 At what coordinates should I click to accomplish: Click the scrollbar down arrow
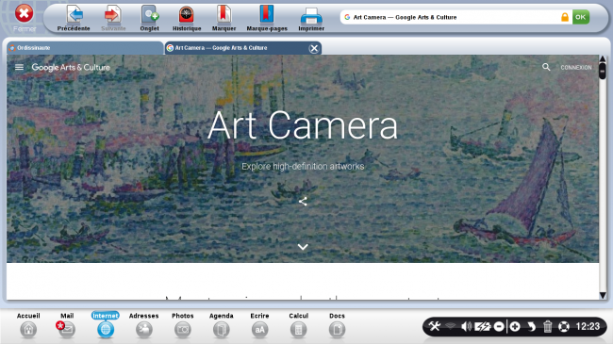[603, 295]
